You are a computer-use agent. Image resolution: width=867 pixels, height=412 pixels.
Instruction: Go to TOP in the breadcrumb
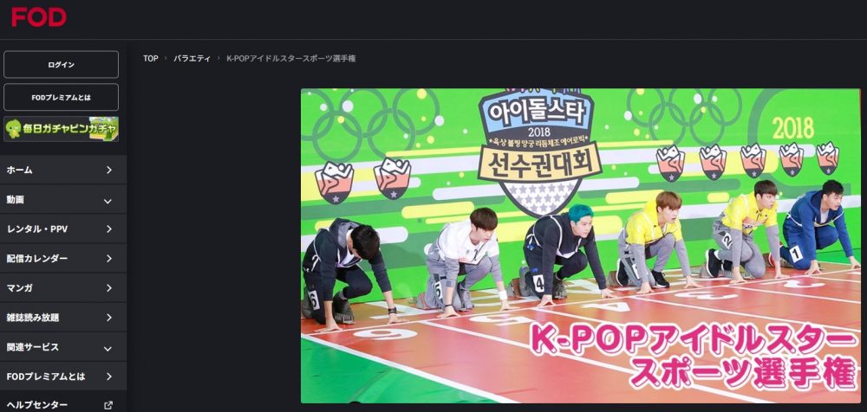pos(150,59)
